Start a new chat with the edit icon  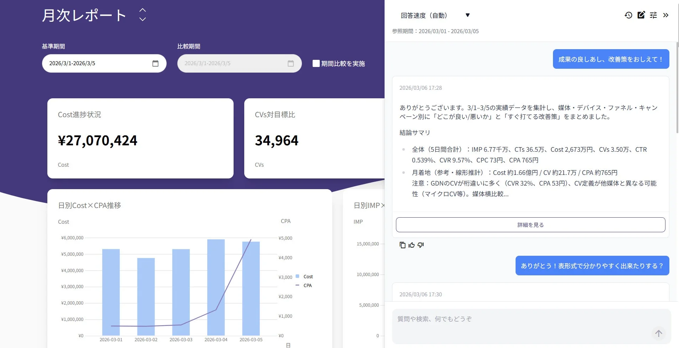click(641, 15)
